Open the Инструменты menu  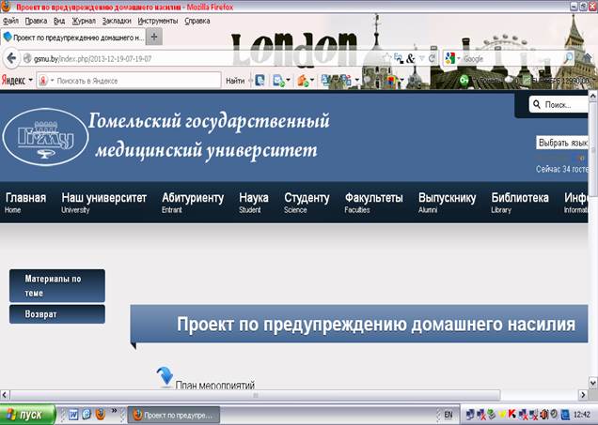(x=158, y=21)
